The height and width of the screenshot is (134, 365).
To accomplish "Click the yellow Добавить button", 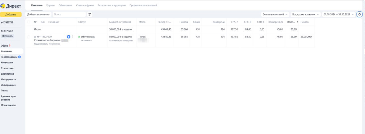I will click(11, 14).
